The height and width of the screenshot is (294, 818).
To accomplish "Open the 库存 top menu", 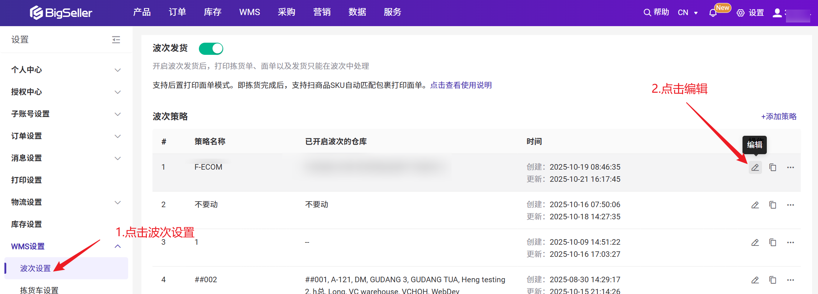I will click(x=213, y=12).
